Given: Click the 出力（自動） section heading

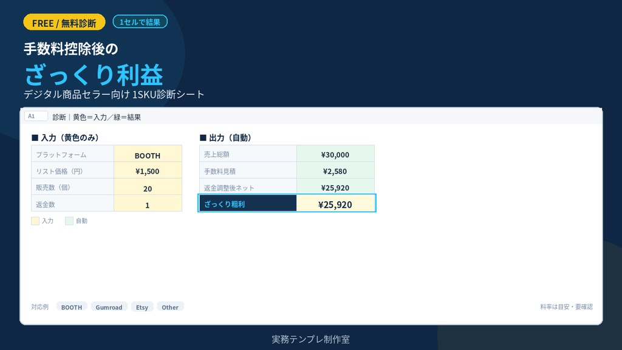Looking at the screenshot, I should [x=226, y=138].
